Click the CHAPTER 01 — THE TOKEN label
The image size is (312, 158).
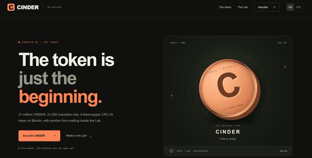pos(40,42)
